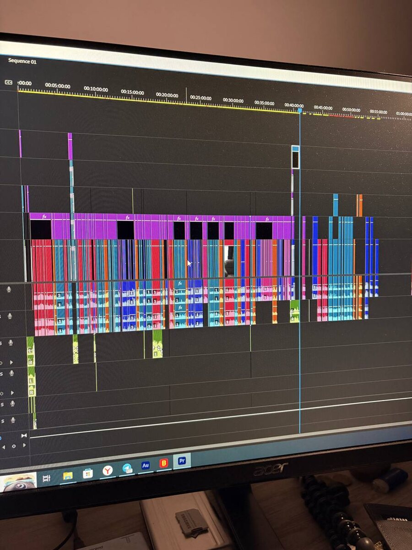Open Microsoft Store from the taskbar
Image resolution: width=412 pixels, height=550 pixels.
(x=88, y=473)
